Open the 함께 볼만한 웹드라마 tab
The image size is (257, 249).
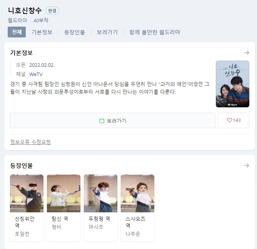pos(155,32)
